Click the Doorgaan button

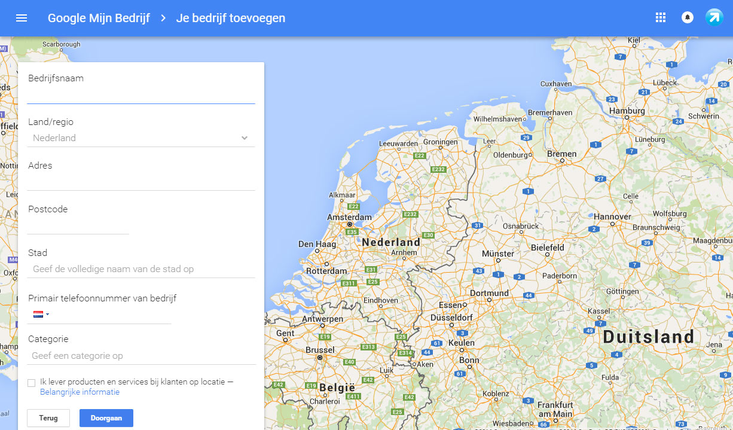[106, 418]
